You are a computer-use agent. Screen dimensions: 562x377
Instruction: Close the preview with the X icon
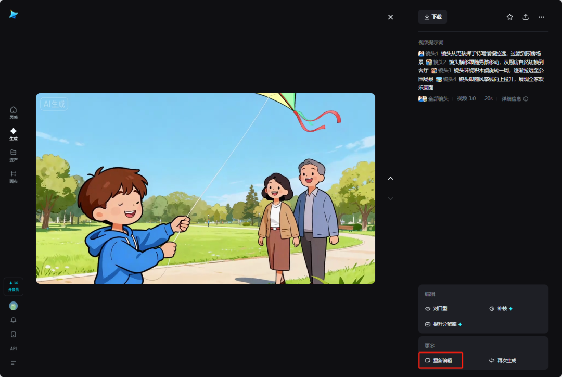[x=391, y=17]
